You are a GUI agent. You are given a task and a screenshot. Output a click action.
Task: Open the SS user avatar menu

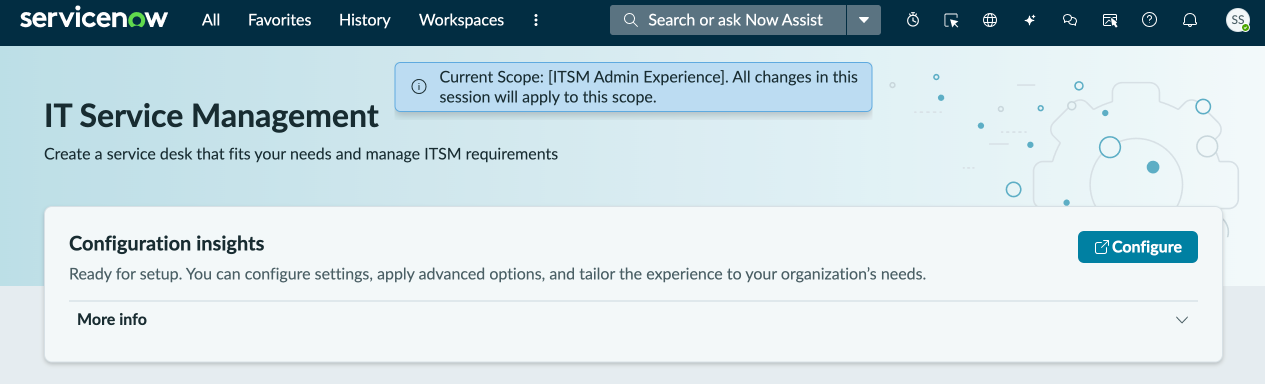click(x=1238, y=20)
